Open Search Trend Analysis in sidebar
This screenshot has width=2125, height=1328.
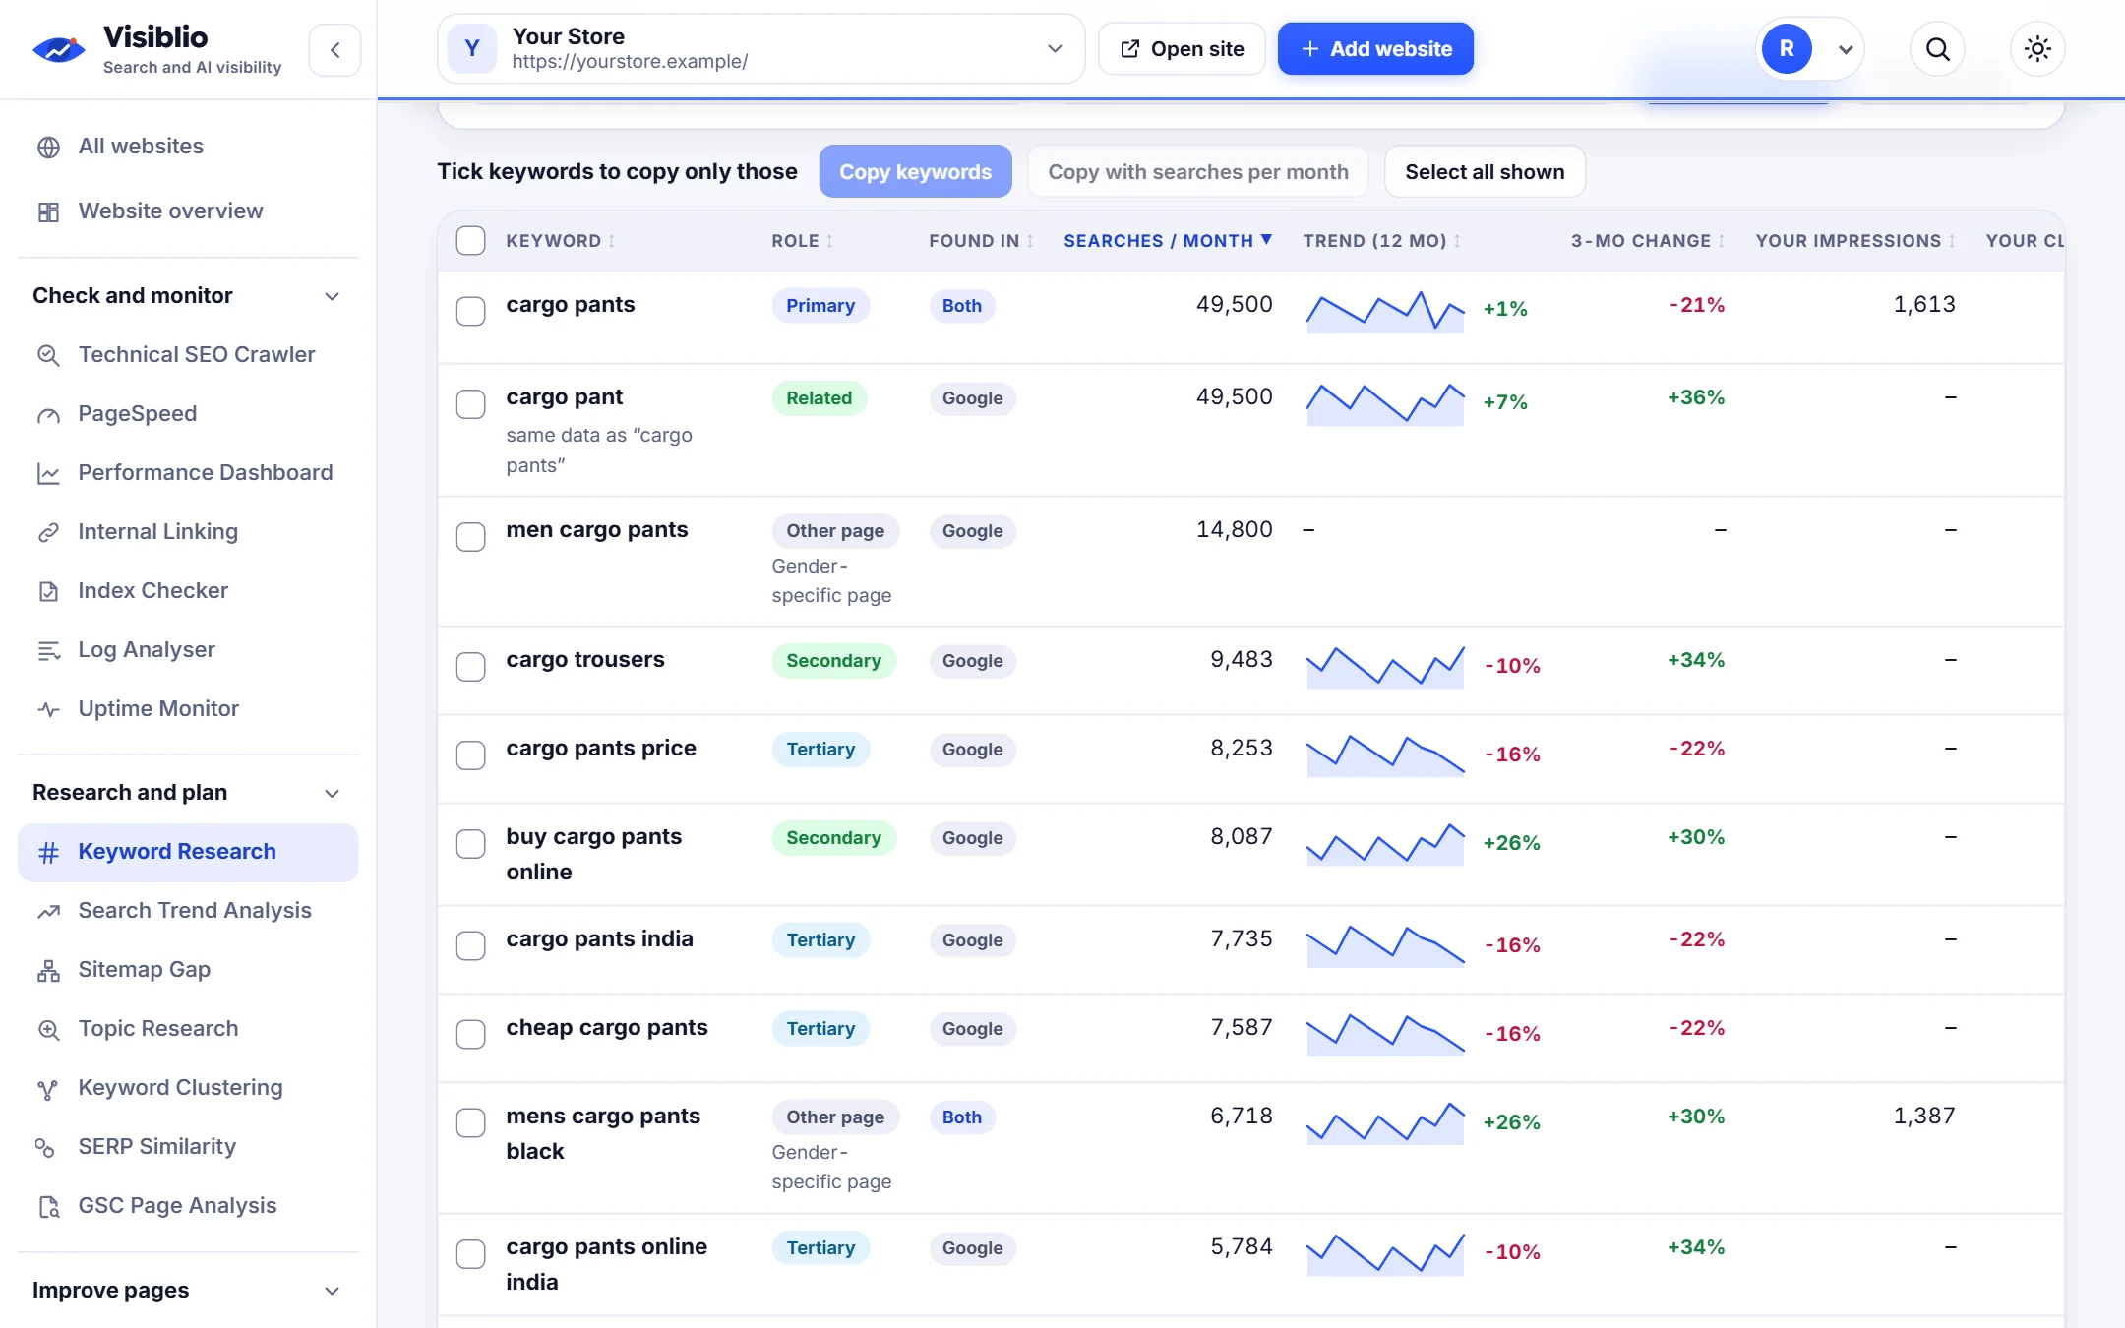[x=188, y=911]
